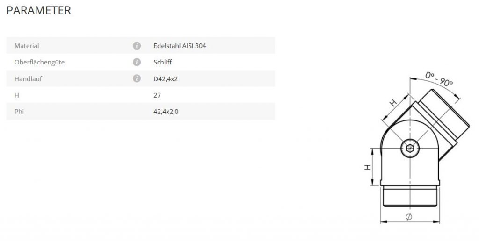
Task: Select the Schliff surface value
Action: [162, 62]
